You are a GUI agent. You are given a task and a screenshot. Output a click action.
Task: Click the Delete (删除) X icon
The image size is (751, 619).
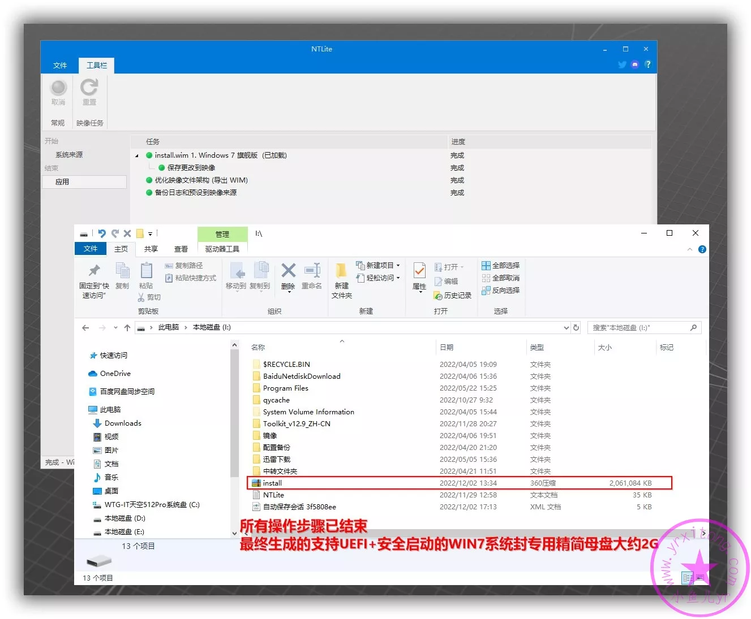point(288,270)
